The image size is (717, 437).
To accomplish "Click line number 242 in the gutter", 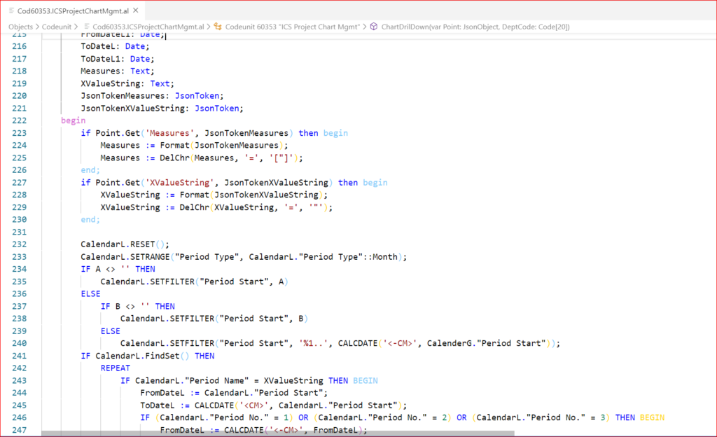I will point(19,368).
